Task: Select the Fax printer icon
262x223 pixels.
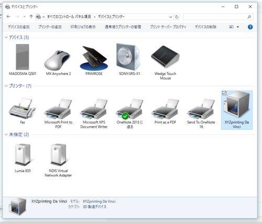Action: point(23,111)
